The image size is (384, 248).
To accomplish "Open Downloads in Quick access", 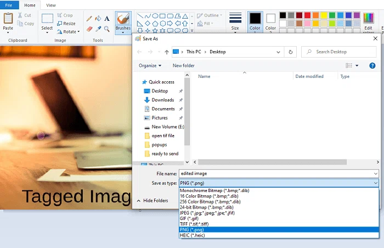I will 162,100.
